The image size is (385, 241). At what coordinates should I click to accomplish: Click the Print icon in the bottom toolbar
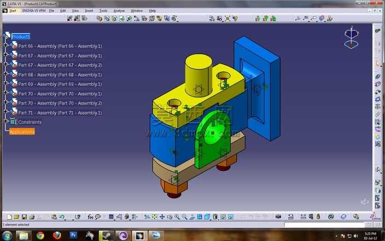pos(32,217)
